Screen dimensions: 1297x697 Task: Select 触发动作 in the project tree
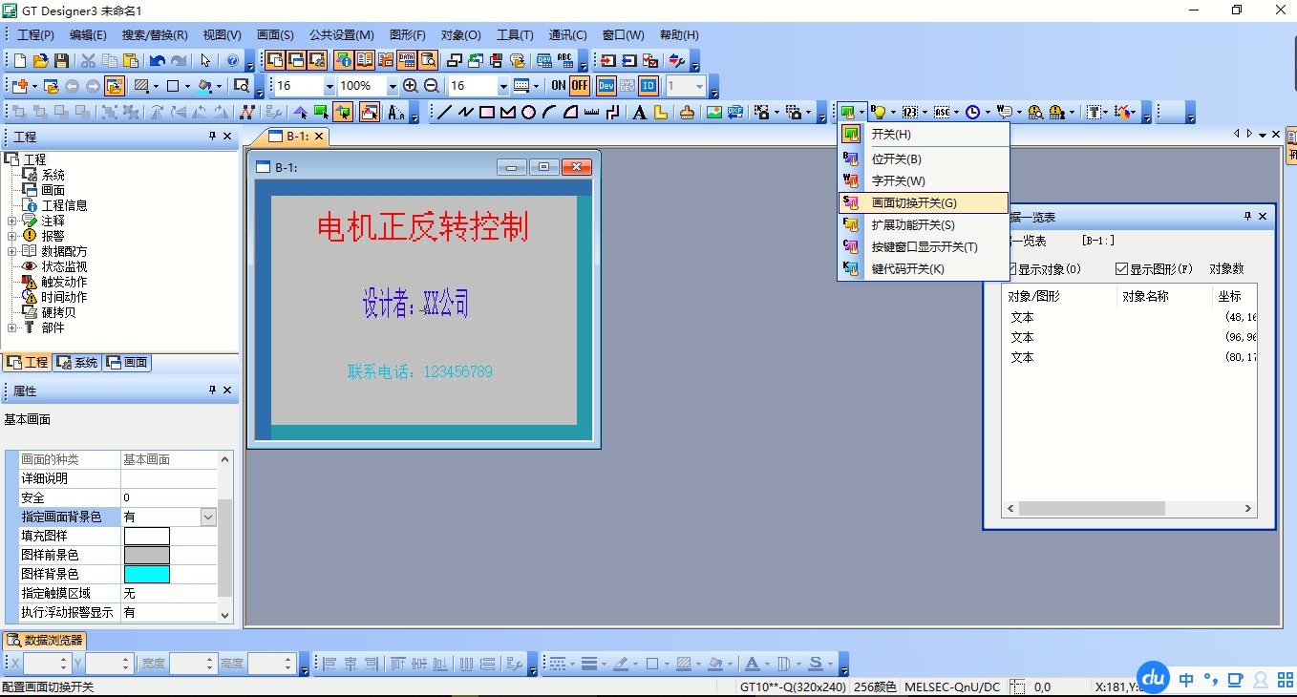click(x=64, y=282)
